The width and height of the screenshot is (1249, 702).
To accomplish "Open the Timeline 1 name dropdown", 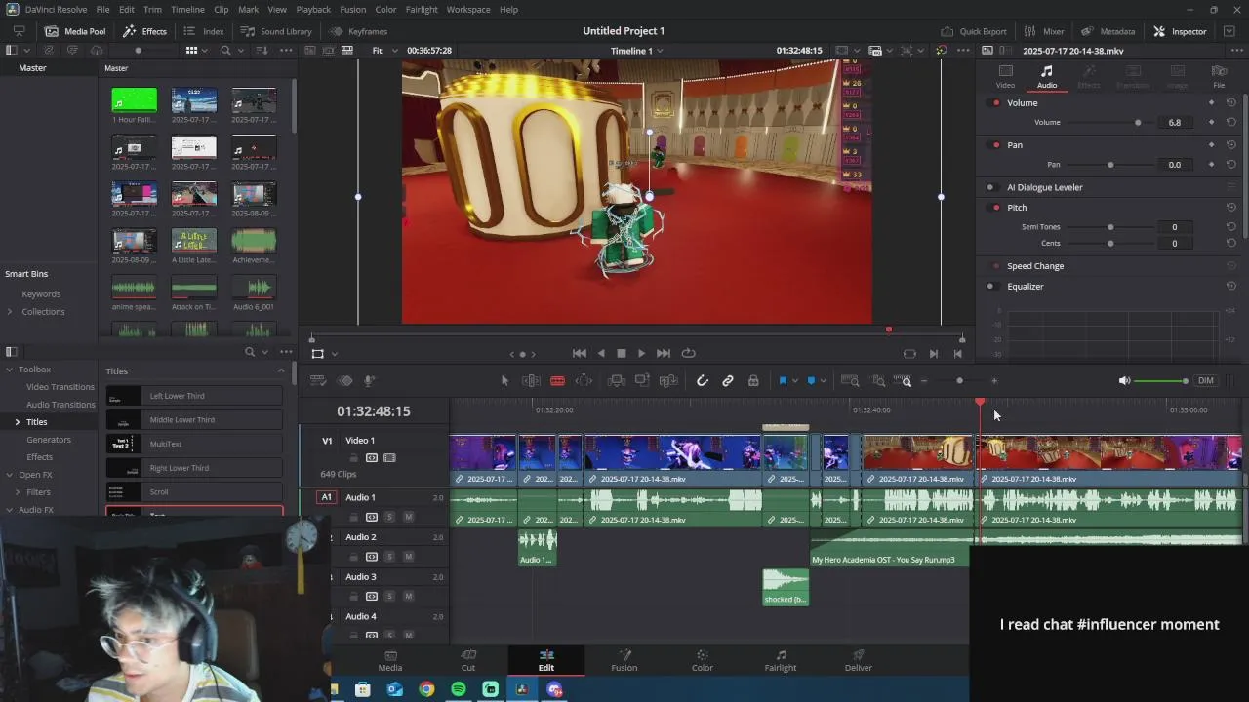I will (x=637, y=51).
